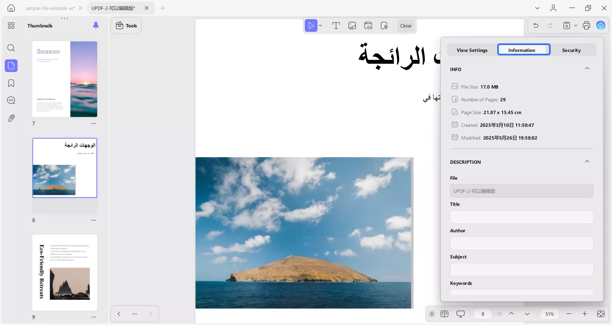The width and height of the screenshot is (612, 325).
Task: Click the next arrow in bottom toolbar
Action: pyautogui.click(x=151, y=314)
